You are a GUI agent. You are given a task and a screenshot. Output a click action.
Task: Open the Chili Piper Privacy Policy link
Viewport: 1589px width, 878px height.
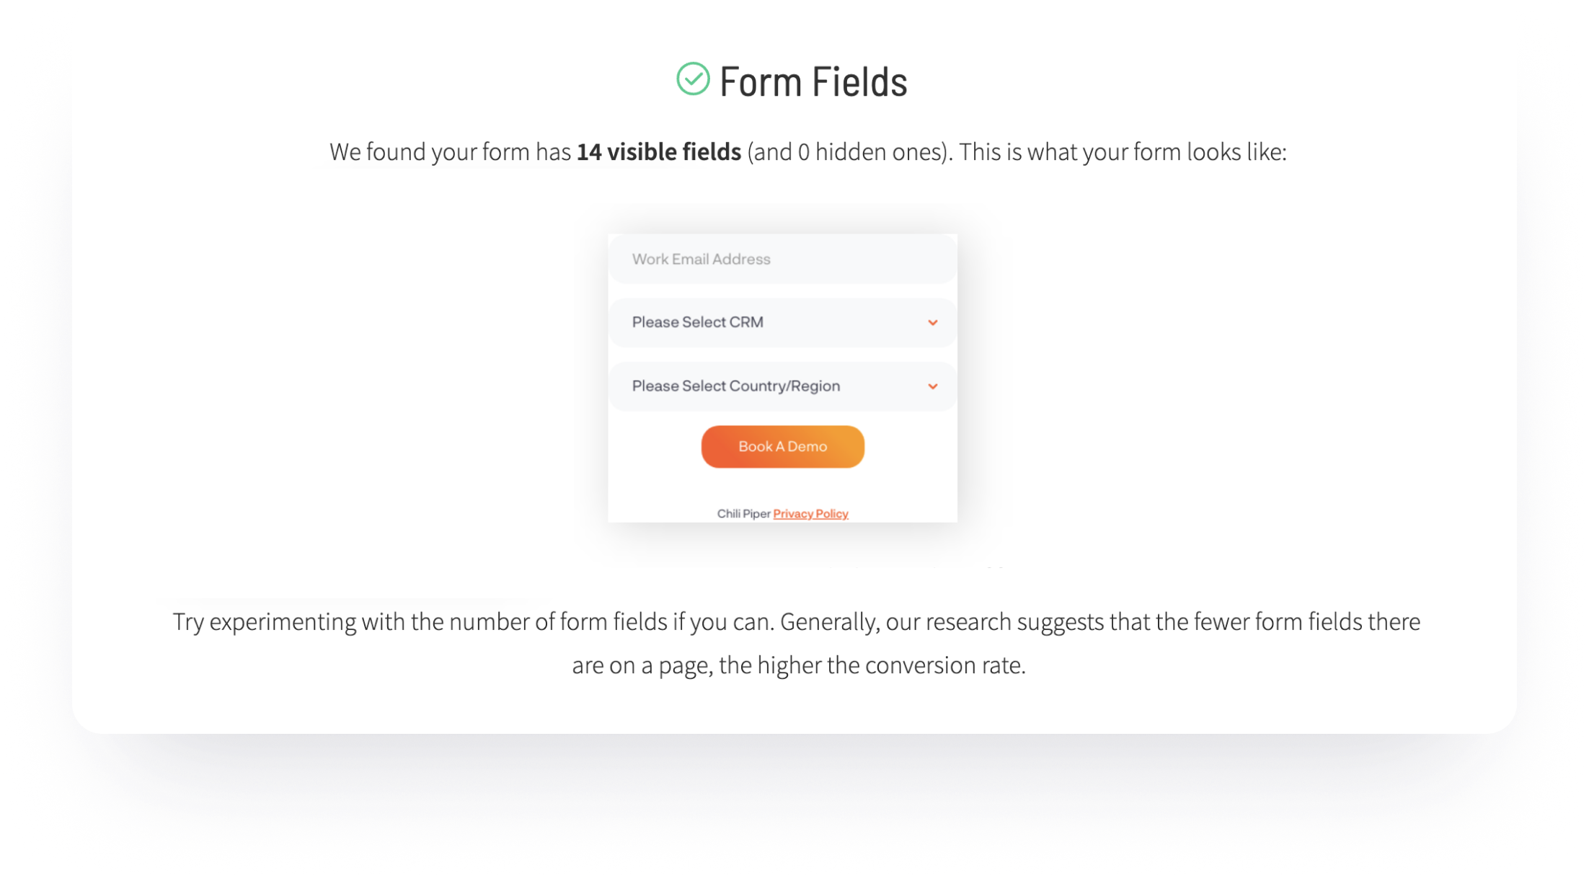[x=810, y=513]
